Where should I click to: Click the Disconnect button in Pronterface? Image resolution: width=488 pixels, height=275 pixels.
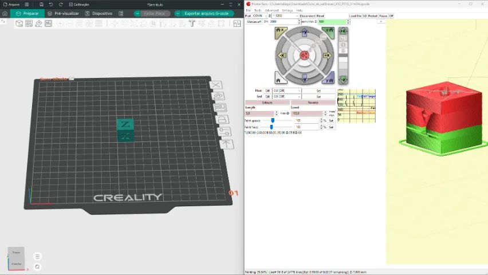point(308,16)
